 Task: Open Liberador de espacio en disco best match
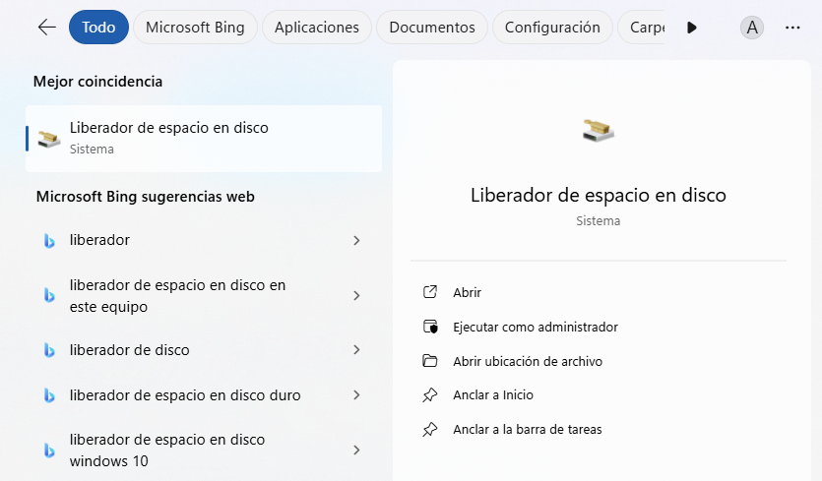(204, 139)
